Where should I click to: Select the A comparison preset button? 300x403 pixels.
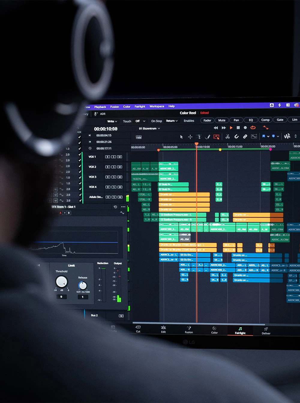[x=61, y=213]
